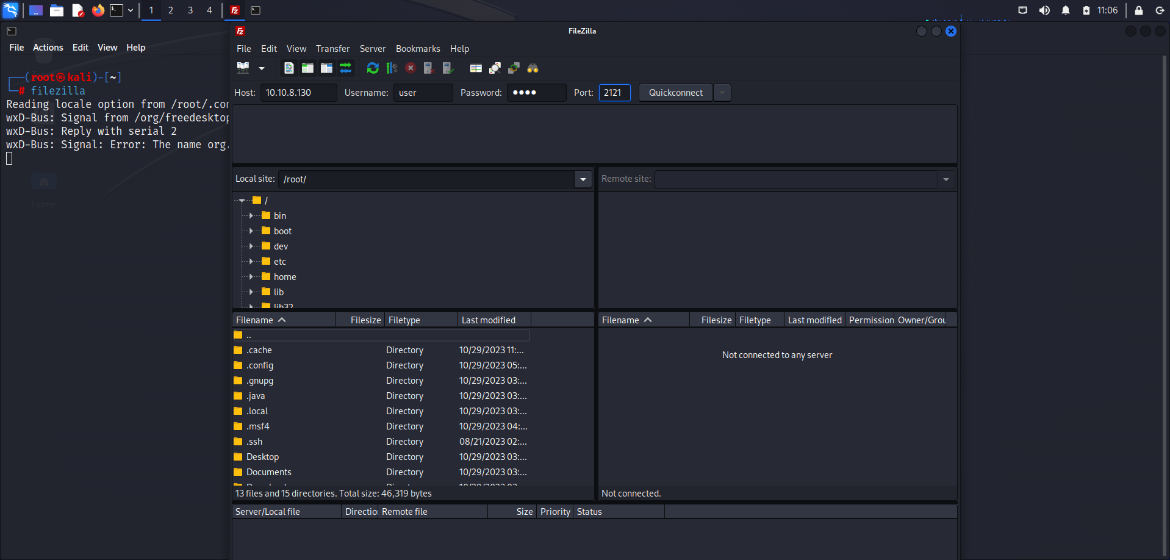The image size is (1170, 560).
Task: Toggle local directory tree display
Action: tap(307, 68)
